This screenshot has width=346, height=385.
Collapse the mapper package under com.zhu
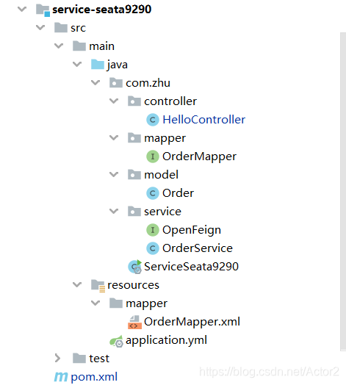click(114, 137)
